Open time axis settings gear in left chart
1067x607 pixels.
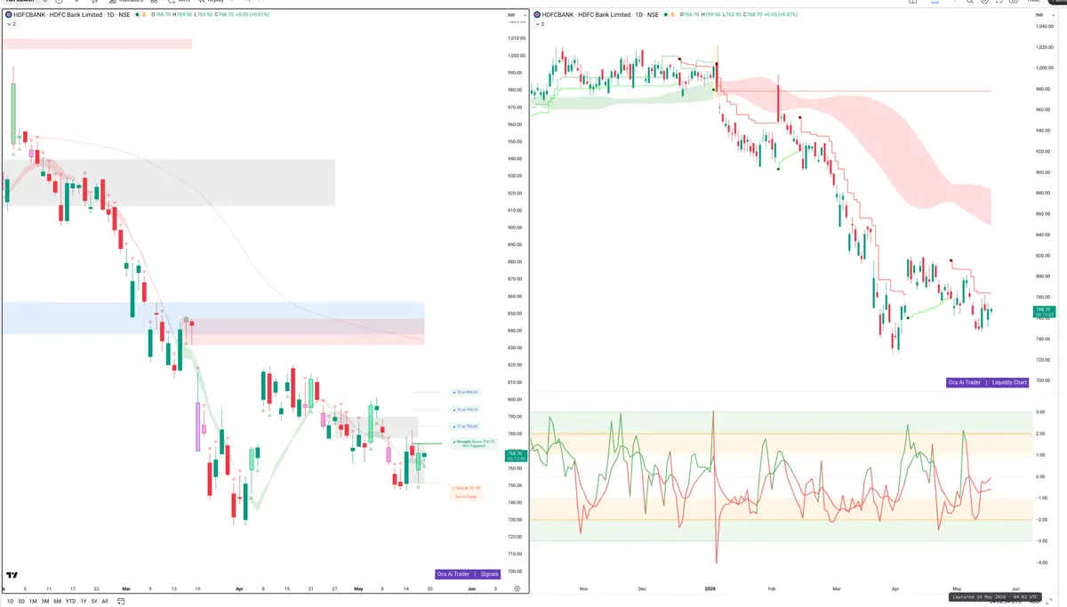click(517, 588)
